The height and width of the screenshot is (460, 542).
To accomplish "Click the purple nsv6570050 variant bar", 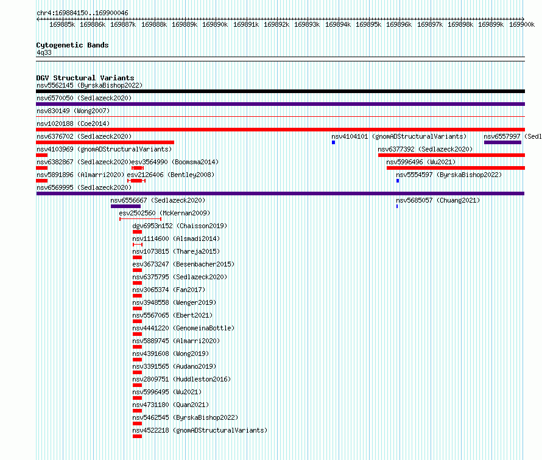I will [280, 104].
